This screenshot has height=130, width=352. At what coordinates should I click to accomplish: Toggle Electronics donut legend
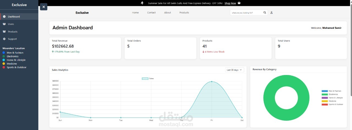tap(330, 94)
